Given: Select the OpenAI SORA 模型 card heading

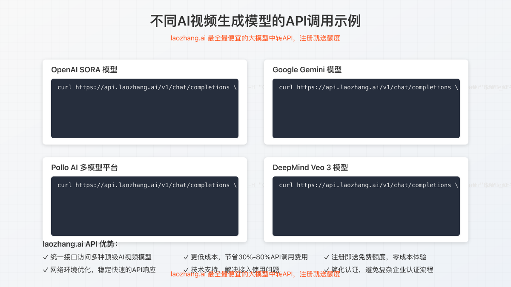Looking at the screenshot, I should click(84, 70).
